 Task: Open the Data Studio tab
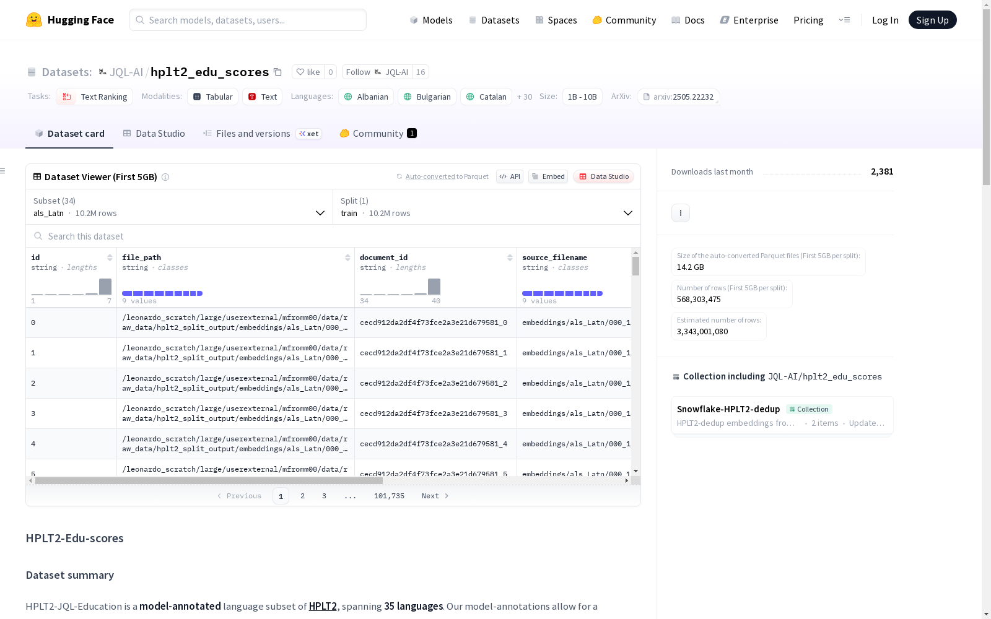[x=154, y=133]
